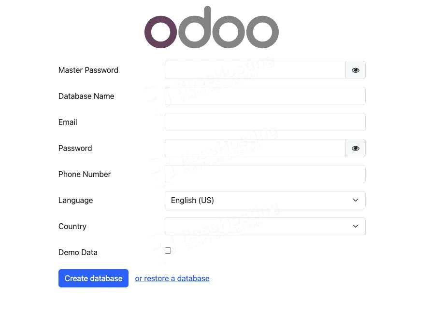Open the Language dropdown showing English (US)

pos(265,200)
